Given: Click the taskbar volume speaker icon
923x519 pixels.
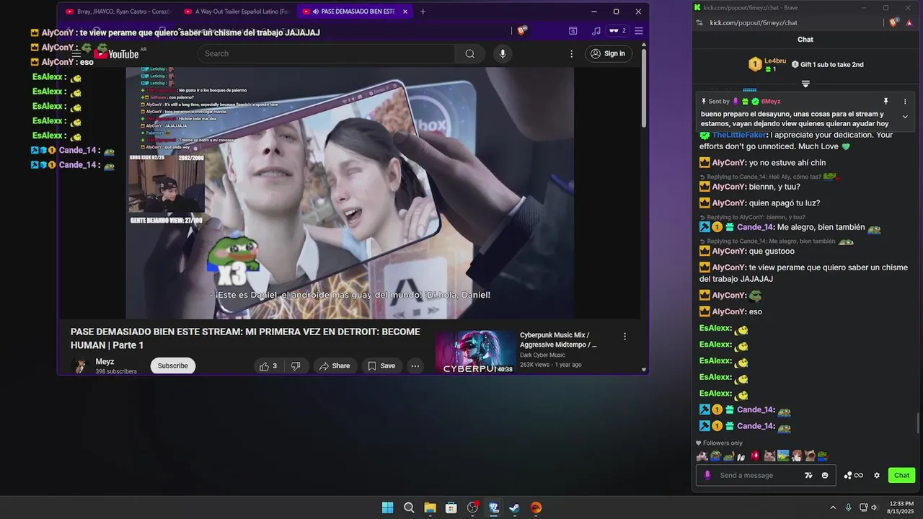Looking at the screenshot, I should [x=874, y=507].
